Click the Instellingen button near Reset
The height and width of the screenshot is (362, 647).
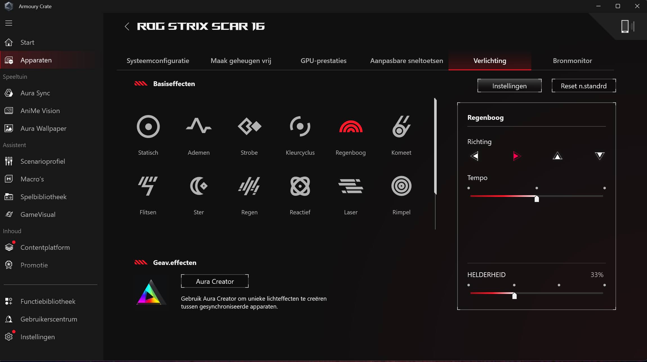click(x=510, y=86)
